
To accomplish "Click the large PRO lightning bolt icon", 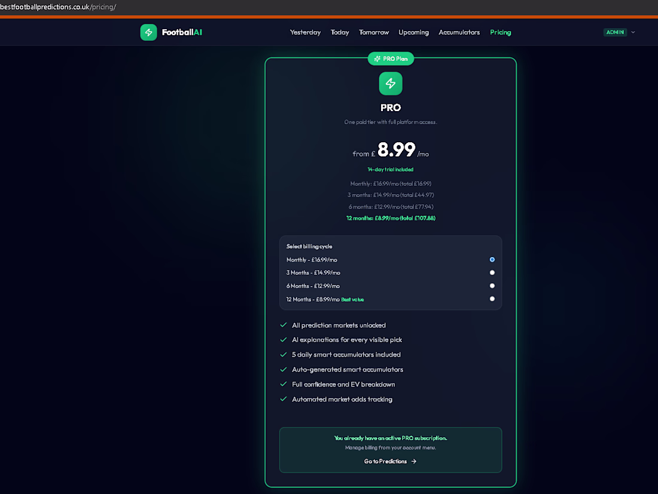I will point(391,84).
